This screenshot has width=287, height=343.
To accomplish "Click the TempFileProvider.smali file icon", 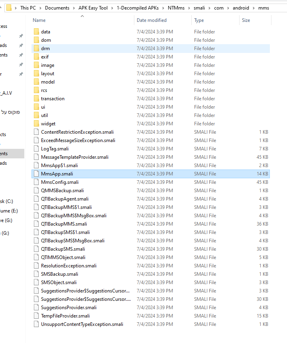I will coord(36,316).
